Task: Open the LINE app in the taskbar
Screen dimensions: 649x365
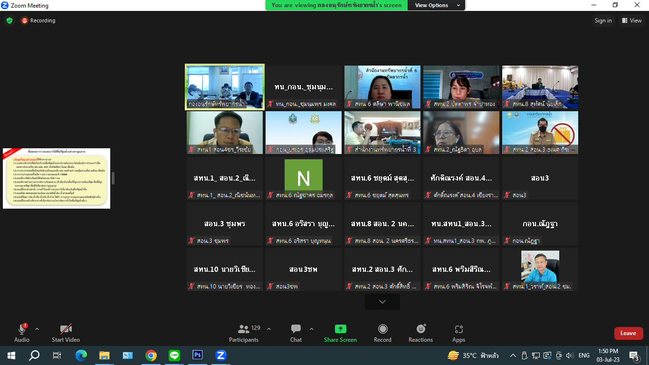Action: [174, 355]
